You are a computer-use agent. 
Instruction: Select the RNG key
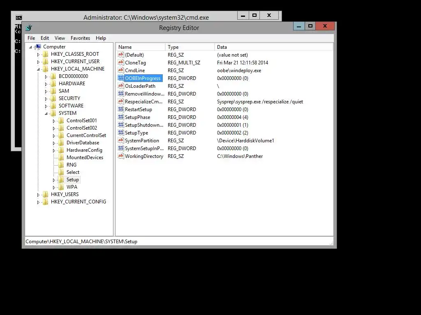(72, 165)
